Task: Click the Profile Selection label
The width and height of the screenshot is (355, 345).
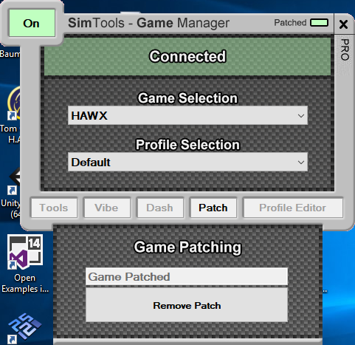Action: (187, 145)
